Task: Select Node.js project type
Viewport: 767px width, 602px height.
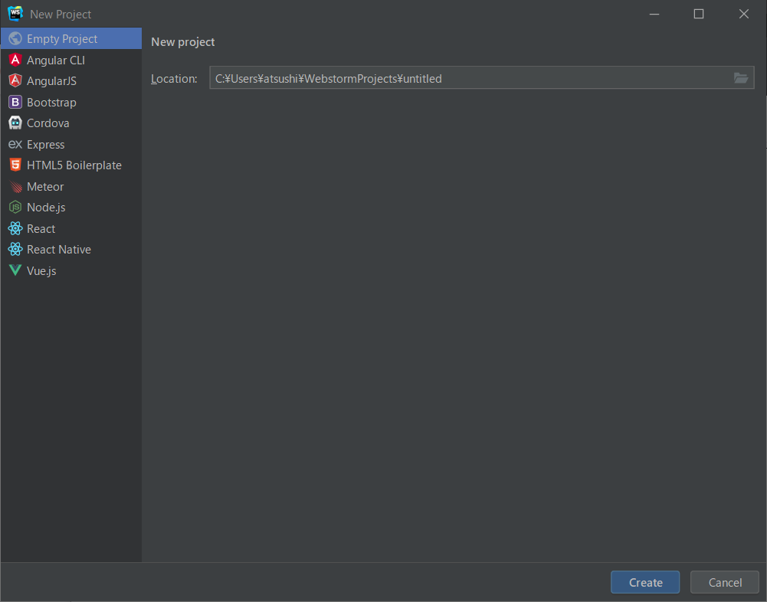Action: [x=71, y=208]
